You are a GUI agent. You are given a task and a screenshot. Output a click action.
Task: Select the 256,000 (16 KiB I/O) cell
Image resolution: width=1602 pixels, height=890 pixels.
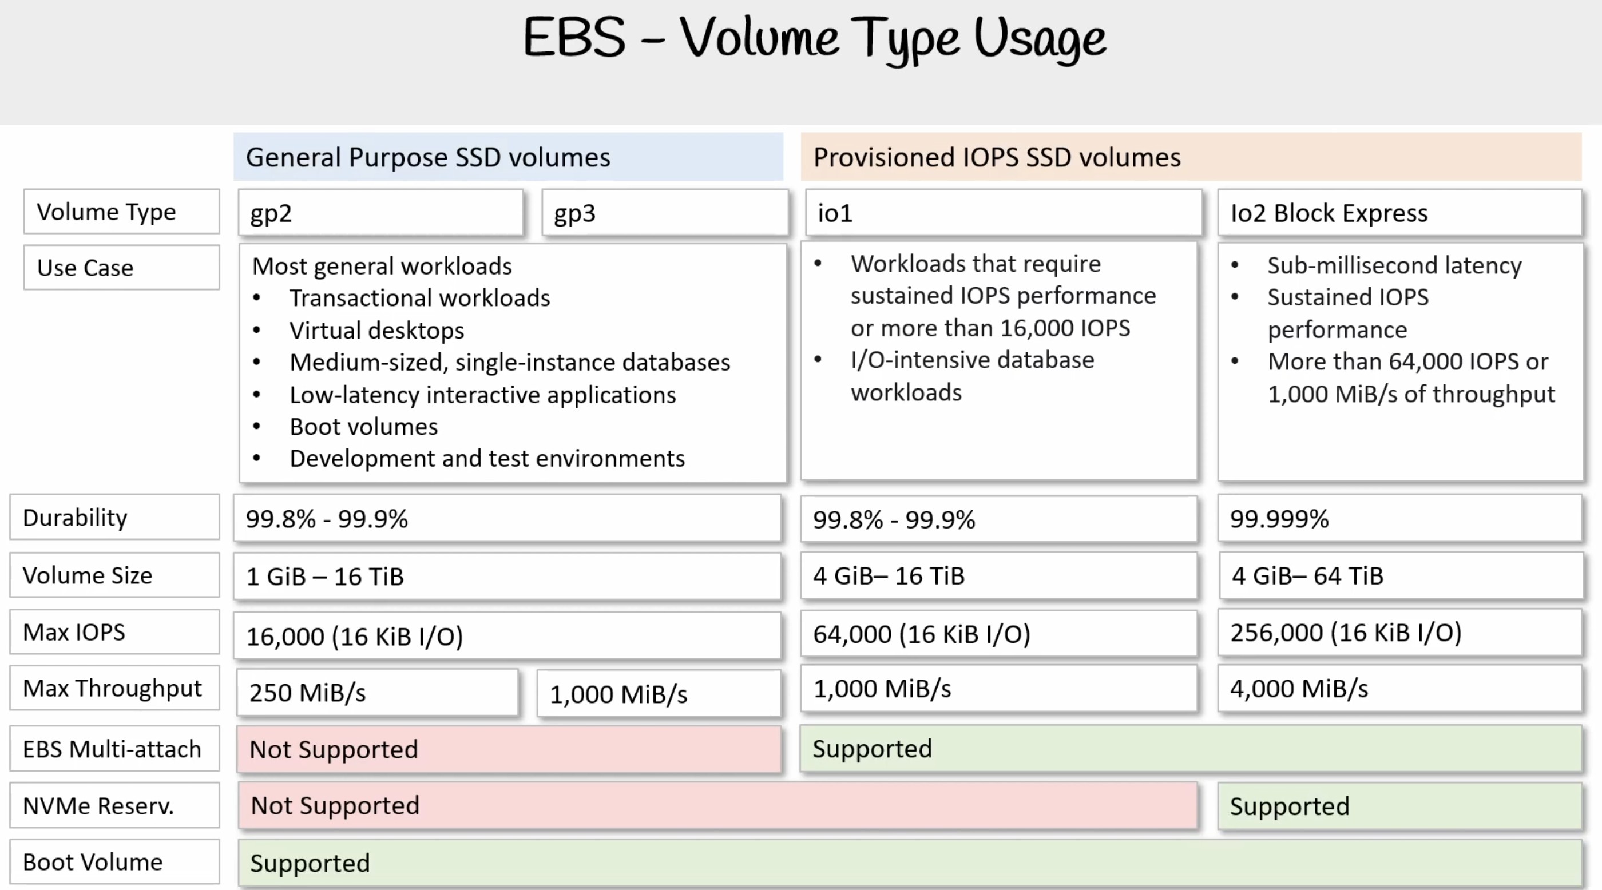coord(1399,632)
